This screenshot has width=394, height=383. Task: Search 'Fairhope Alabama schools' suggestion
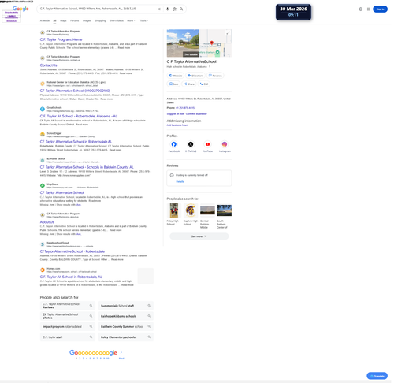126,316
